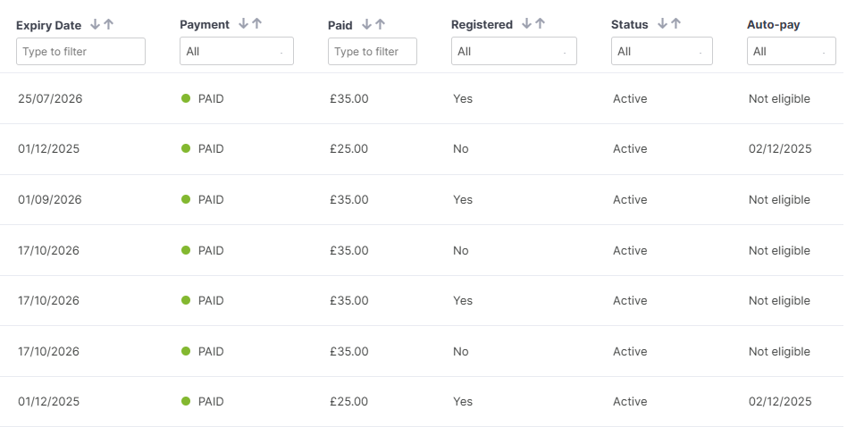Sort Registered column ascending
Screen dimensions: 864x435
[x=540, y=25]
